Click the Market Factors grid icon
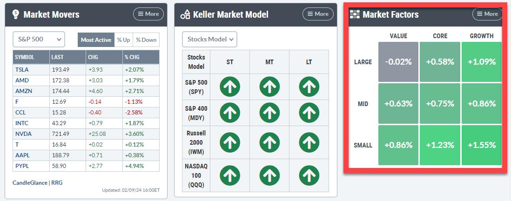Image resolution: width=511 pixels, height=201 pixels. (355, 14)
